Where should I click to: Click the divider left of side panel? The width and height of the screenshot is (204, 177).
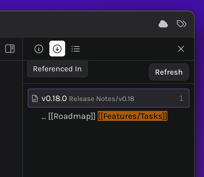coord(23,107)
